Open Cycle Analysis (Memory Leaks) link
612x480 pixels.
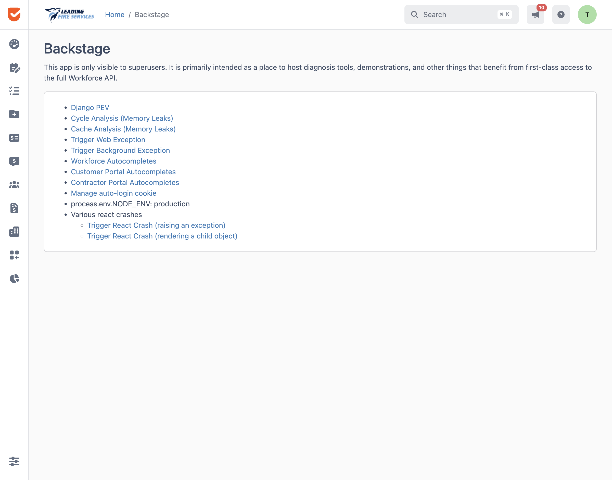pyautogui.click(x=122, y=118)
